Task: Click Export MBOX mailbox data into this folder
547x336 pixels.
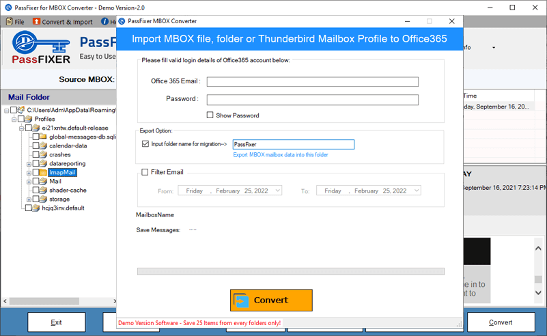Action: (281, 154)
